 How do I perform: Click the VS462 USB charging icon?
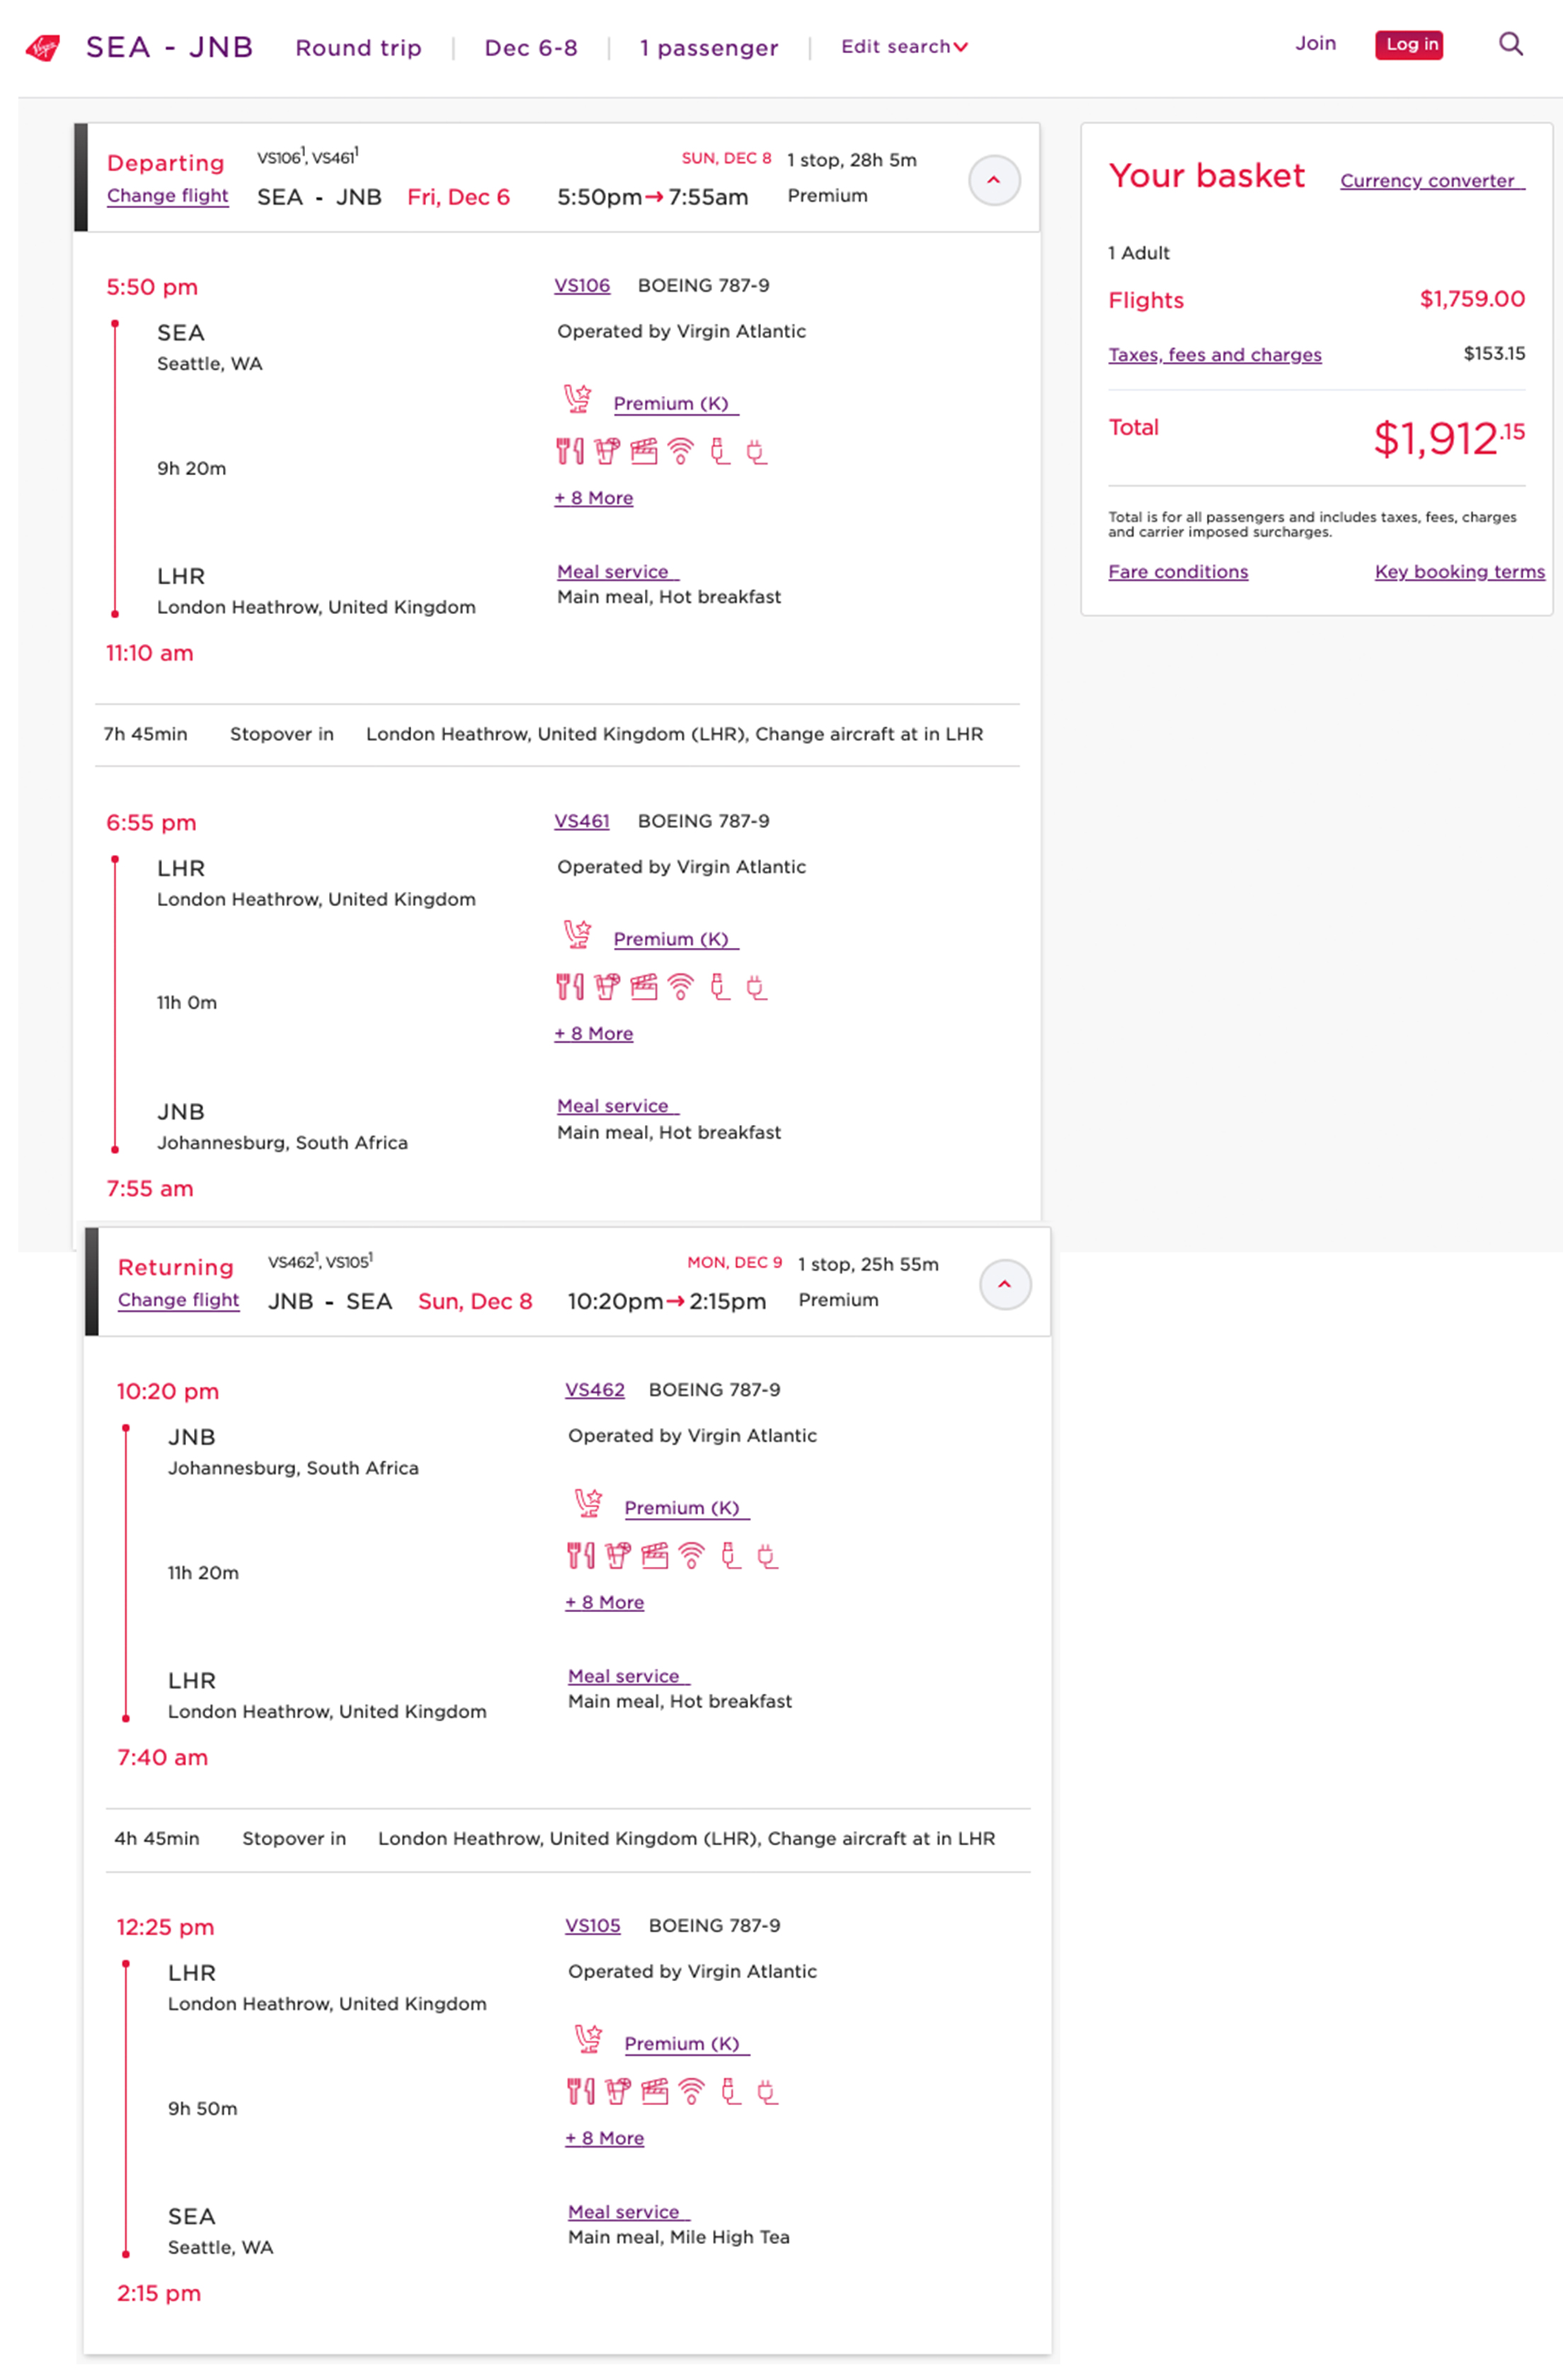730,1555
